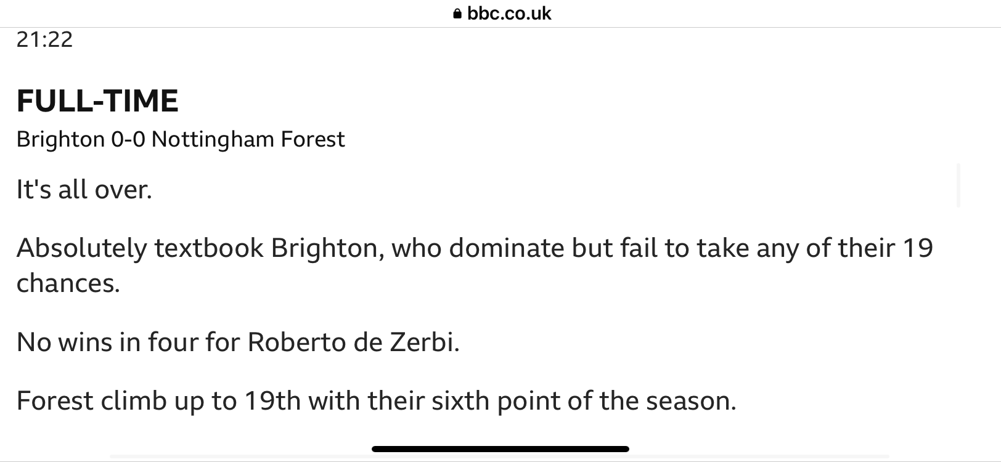Click the words "Absolutely textbook"
The image size is (1001, 462).
(x=140, y=248)
